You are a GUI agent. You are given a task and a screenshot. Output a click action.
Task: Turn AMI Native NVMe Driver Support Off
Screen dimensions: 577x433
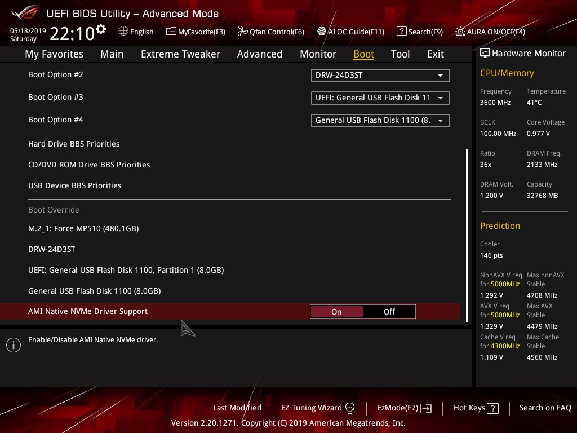tap(389, 311)
